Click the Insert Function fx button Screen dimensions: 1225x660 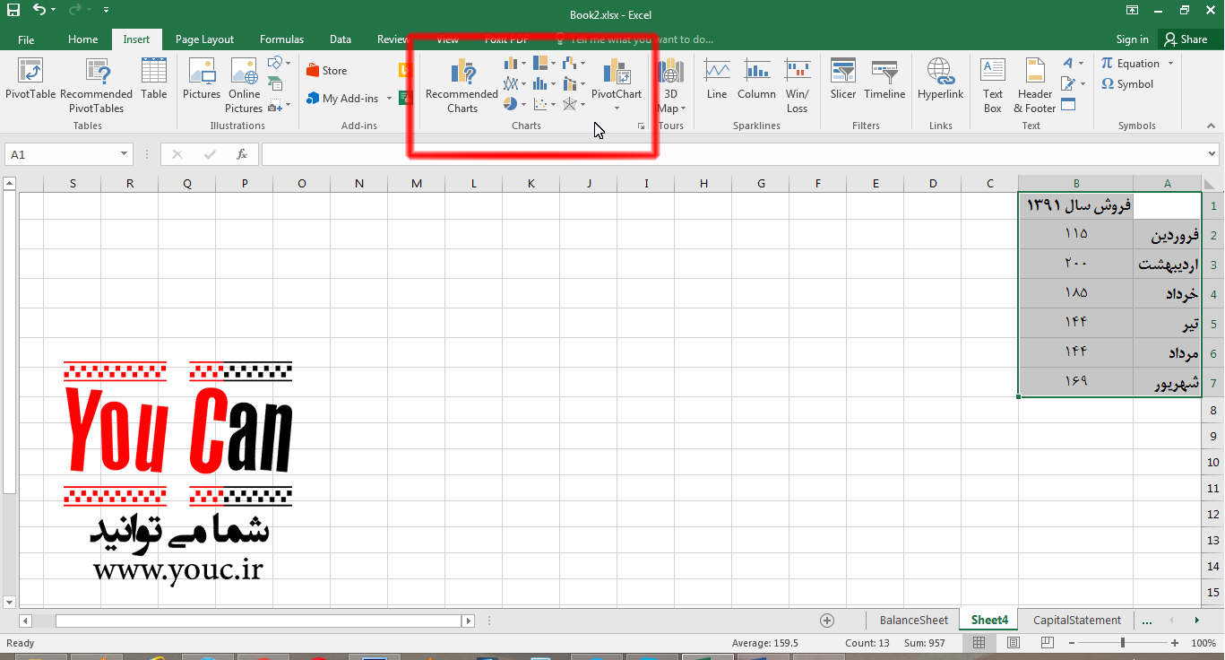point(242,154)
